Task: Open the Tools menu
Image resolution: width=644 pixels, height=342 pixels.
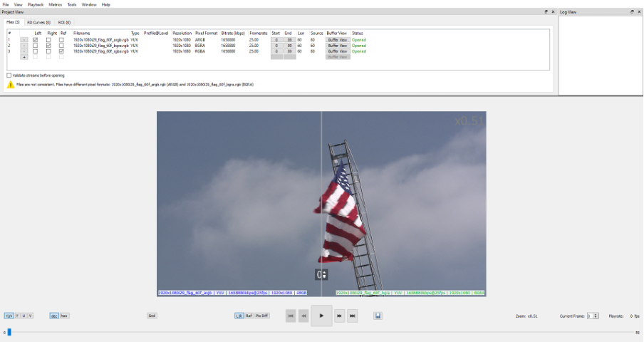Action: pos(72,4)
